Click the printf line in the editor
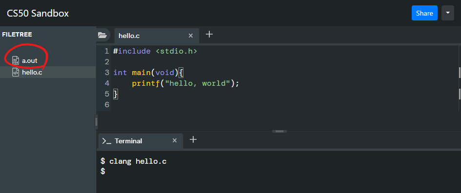Image resolution: width=461 pixels, height=193 pixels. [x=185, y=83]
